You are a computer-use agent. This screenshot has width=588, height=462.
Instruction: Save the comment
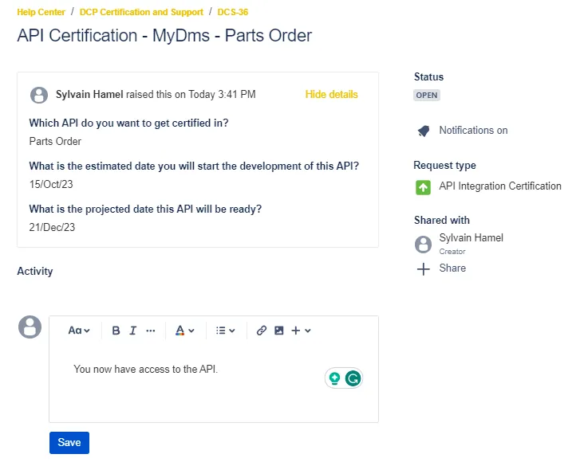click(x=69, y=443)
